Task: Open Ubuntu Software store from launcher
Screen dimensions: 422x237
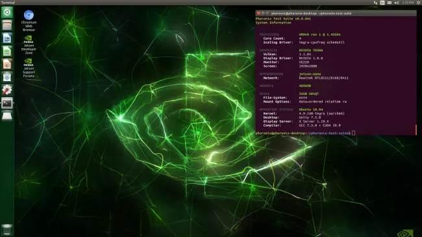Action: click(x=7, y=77)
